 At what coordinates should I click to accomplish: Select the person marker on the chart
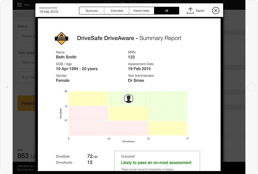[128, 98]
